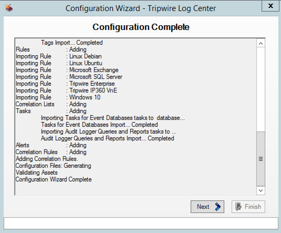Image resolution: width=281 pixels, height=233 pixels.
Task: Close the Configuration Wizard window
Action: tap(270, 6)
